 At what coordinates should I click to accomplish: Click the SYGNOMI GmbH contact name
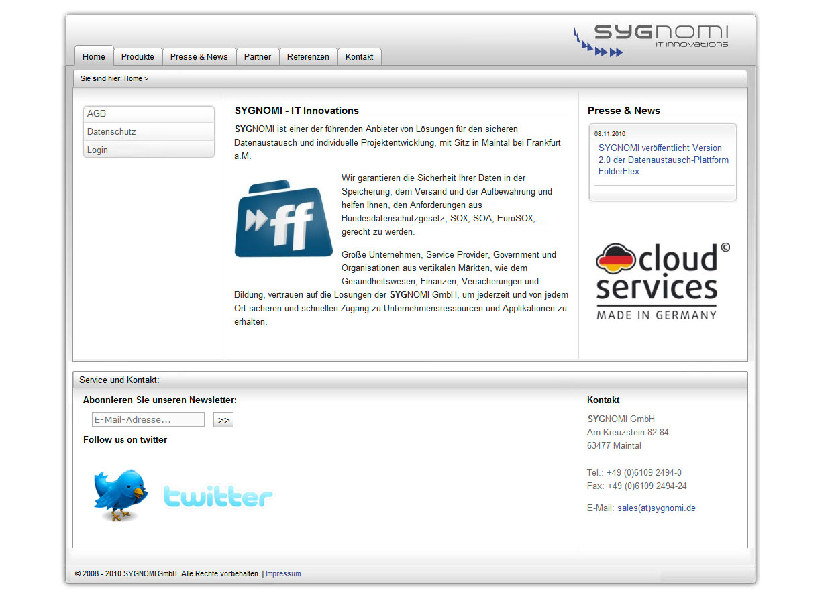(621, 419)
